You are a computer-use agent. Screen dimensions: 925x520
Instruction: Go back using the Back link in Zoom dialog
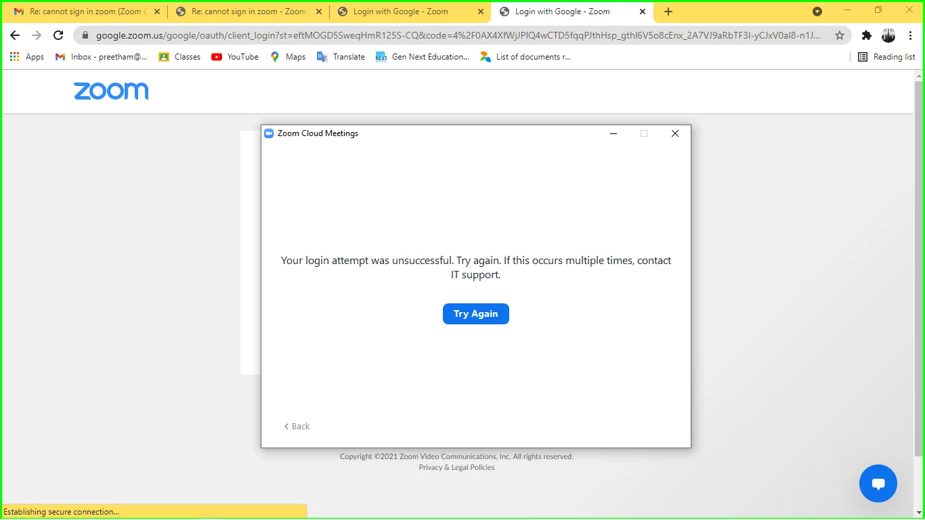coord(297,426)
